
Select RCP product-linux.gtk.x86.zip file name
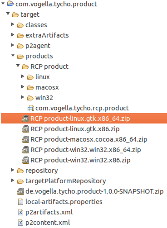75,129
